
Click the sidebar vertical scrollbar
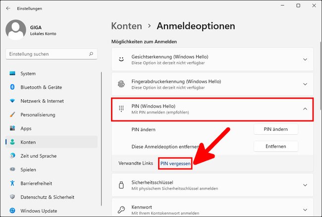coord(101,139)
